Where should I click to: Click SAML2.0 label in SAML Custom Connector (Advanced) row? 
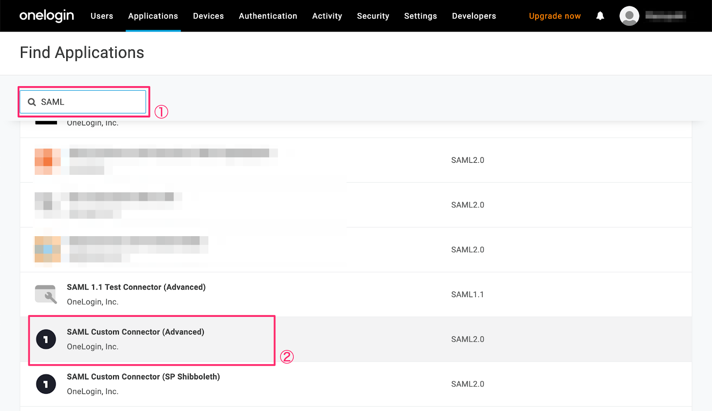(x=468, y=339)
